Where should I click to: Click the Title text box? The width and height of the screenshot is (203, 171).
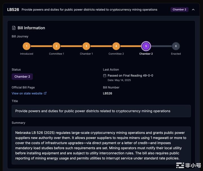(101, 111)
